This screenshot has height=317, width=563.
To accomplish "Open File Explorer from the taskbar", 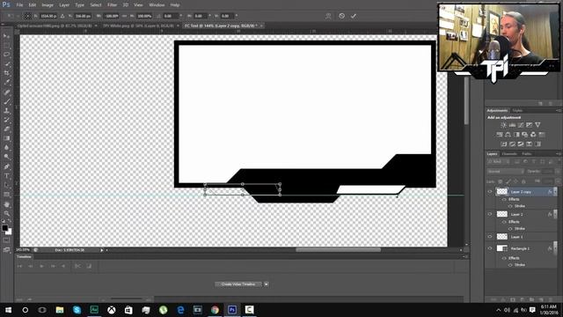I will [x=60, y=310].
